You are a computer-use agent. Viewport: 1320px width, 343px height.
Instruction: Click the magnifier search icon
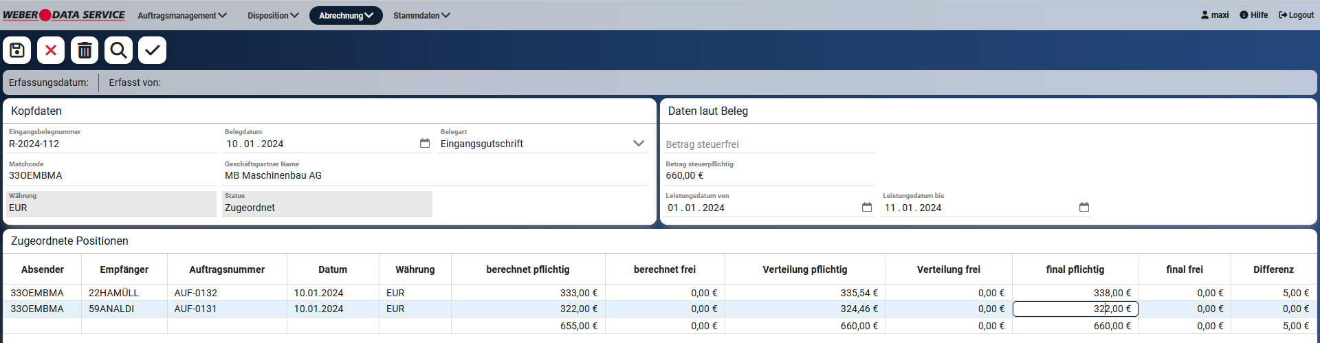[x=118, y=50]
